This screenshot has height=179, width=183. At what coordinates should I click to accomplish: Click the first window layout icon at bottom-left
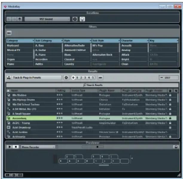7,175
